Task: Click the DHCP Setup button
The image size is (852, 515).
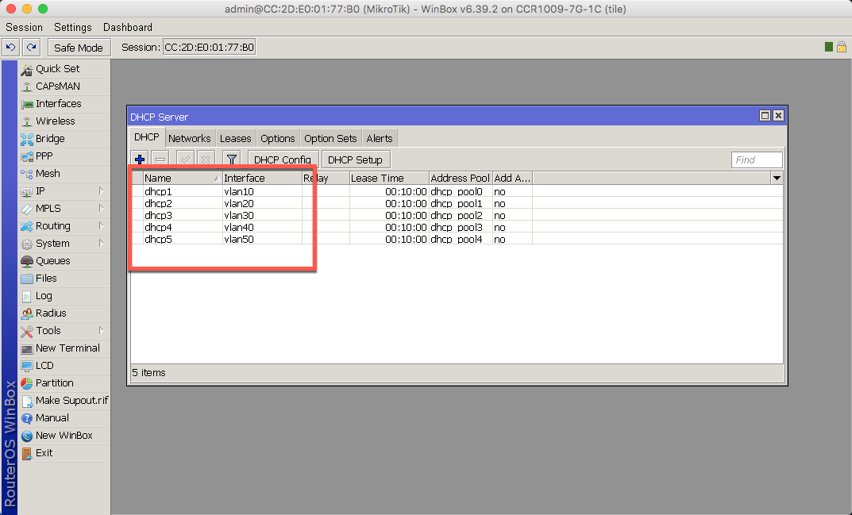Action: coord(356,159)
